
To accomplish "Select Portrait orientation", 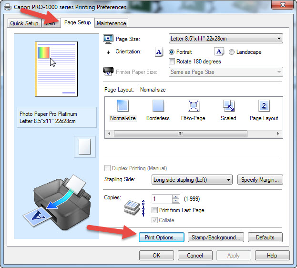I will point(172,52).
